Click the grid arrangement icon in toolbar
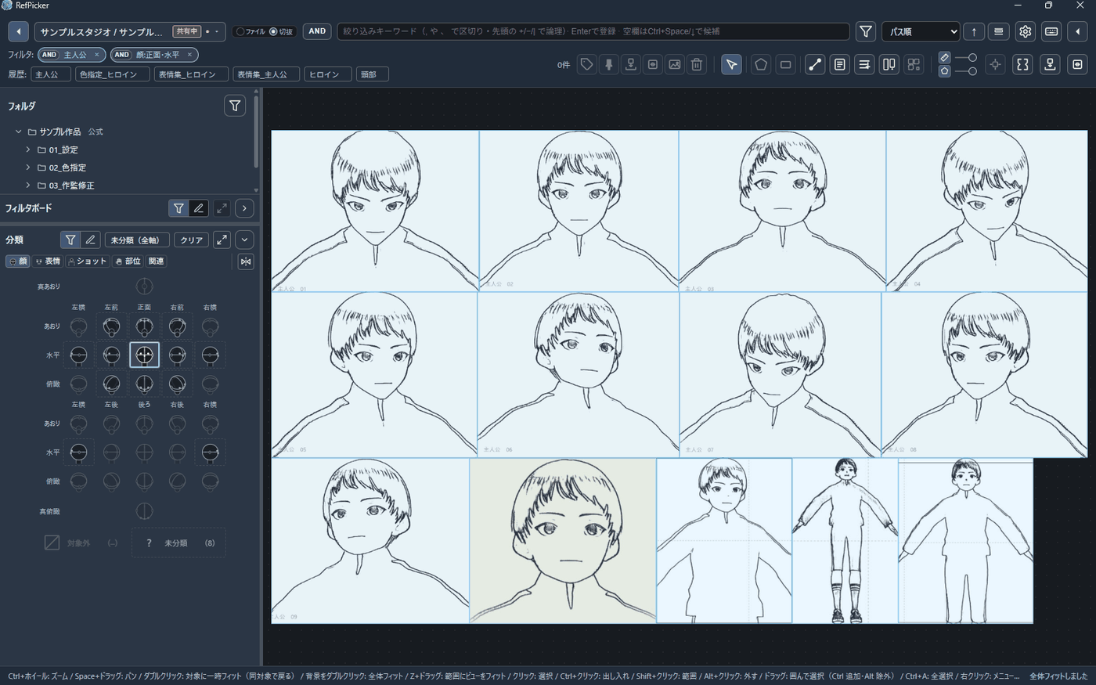Screen dimensions: 1096x685 (x=914, y=64)
